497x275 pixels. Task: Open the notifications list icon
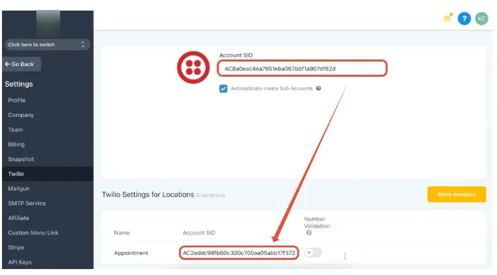click(448, 18)
